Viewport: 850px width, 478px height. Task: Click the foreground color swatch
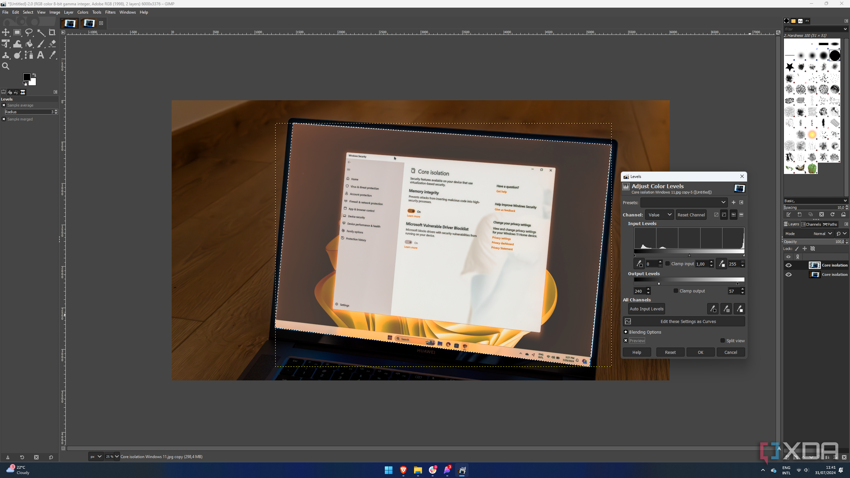tap(27, 77)
